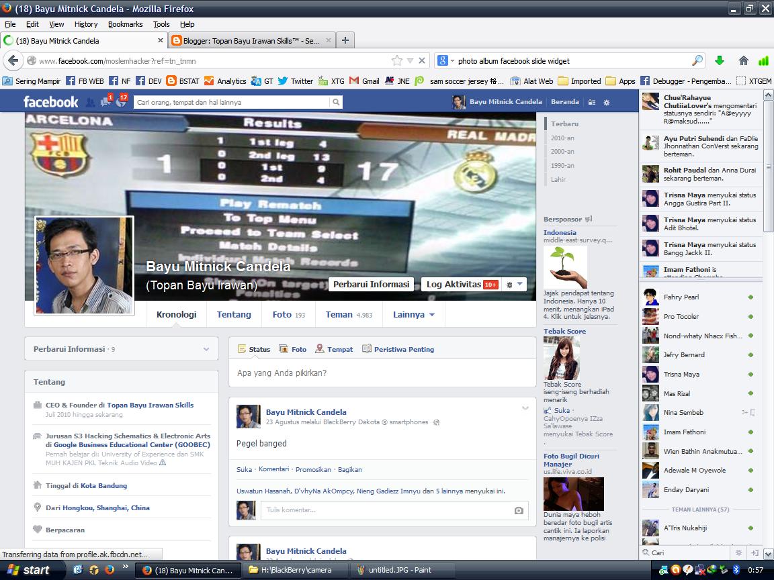This screenshot has height=580, width=774.
Task: Open Topan Bayu Irawan Skills link
Action: click(x=150, y=405)
